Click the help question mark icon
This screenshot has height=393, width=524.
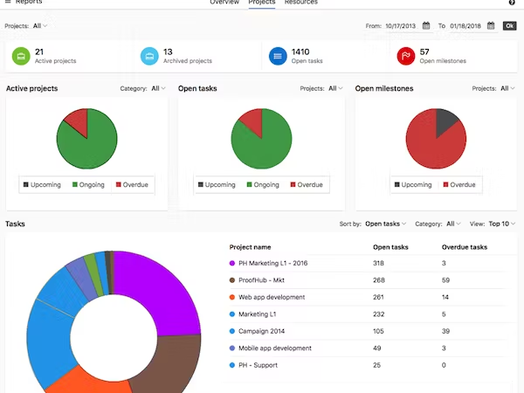[512, 3]
